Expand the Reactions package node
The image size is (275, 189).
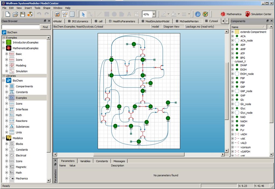[7, 121]
